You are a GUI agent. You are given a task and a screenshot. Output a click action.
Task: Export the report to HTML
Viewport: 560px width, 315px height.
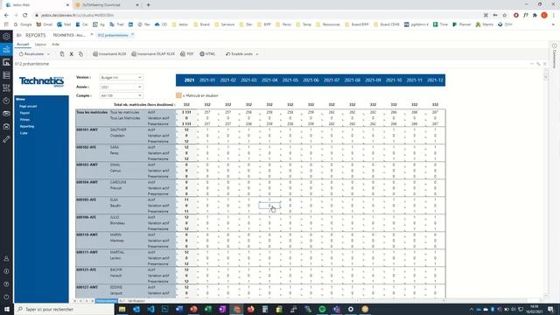(207, 54)
